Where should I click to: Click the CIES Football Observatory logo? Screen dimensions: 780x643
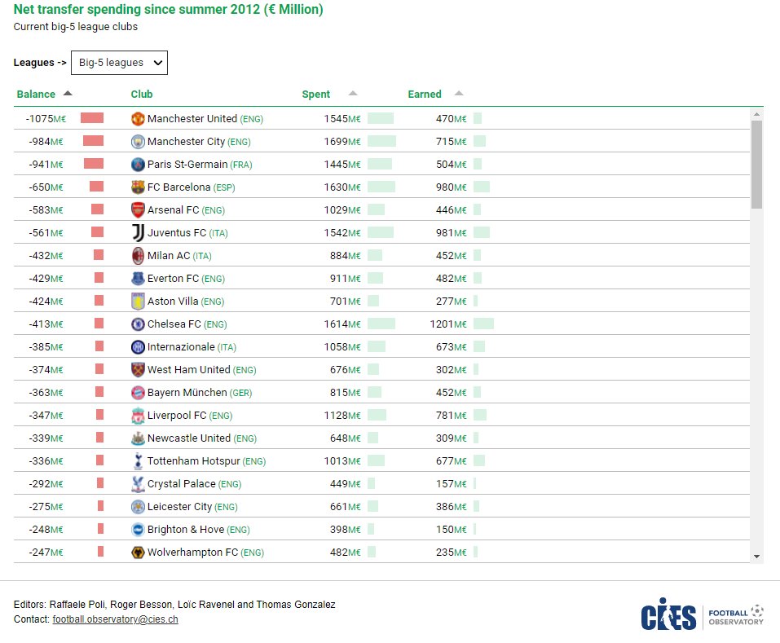pyautogui.click(x=702, y=614)
